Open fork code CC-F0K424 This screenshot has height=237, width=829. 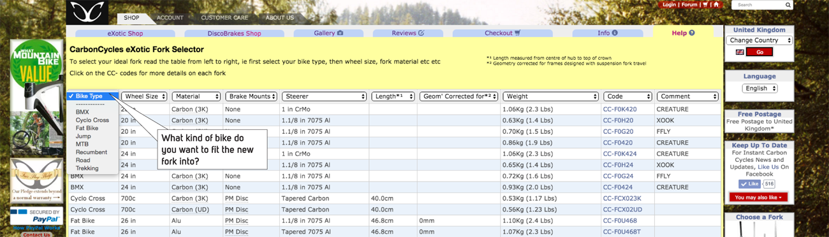tap(620, 154)
